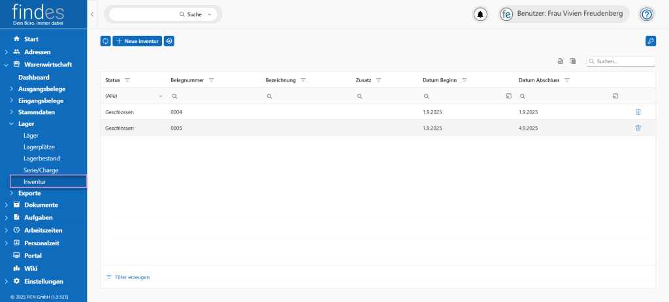Collapse the sidebar with the arrow
The width and height of the screenshot is (669, 302).
[x=92, y=14]
